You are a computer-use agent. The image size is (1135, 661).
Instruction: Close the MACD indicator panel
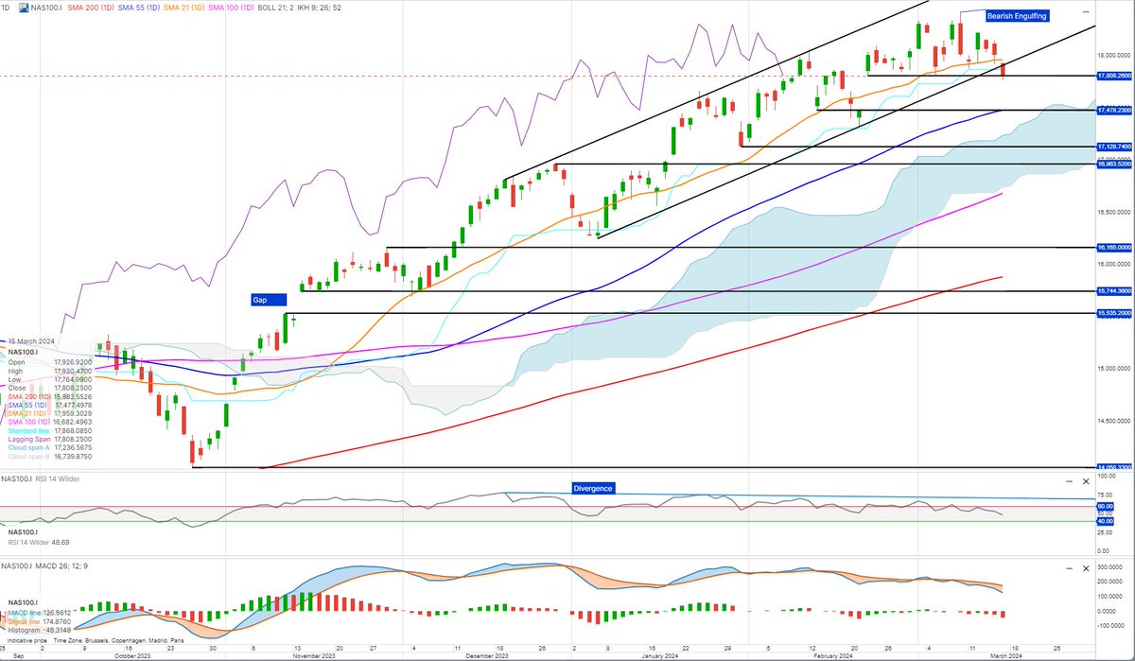(1084, 567)
